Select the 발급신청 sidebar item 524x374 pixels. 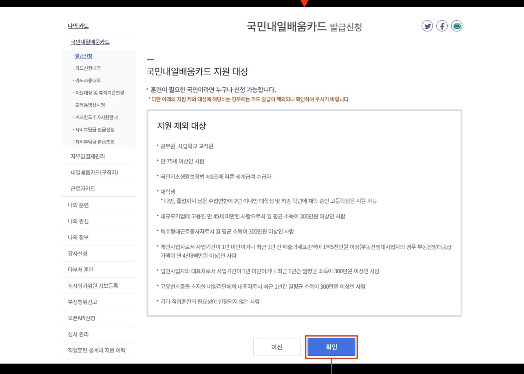(x=84, y=56)
